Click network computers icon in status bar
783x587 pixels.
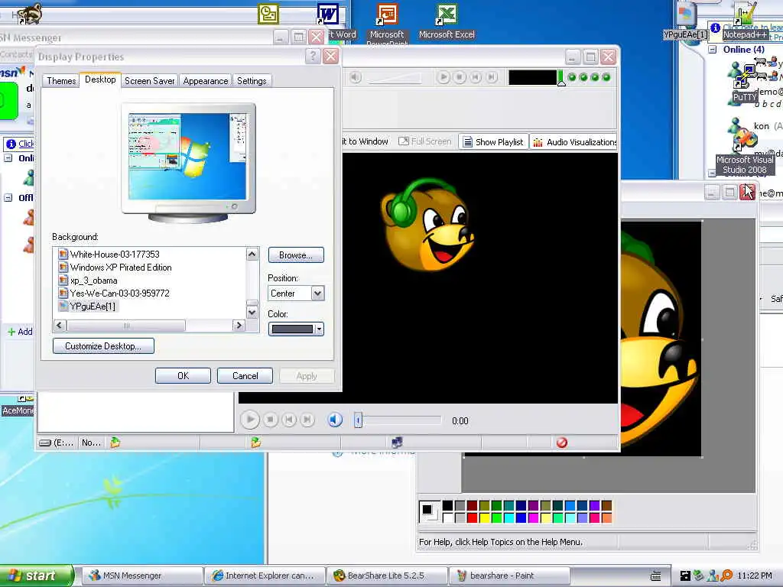point(397,443)
